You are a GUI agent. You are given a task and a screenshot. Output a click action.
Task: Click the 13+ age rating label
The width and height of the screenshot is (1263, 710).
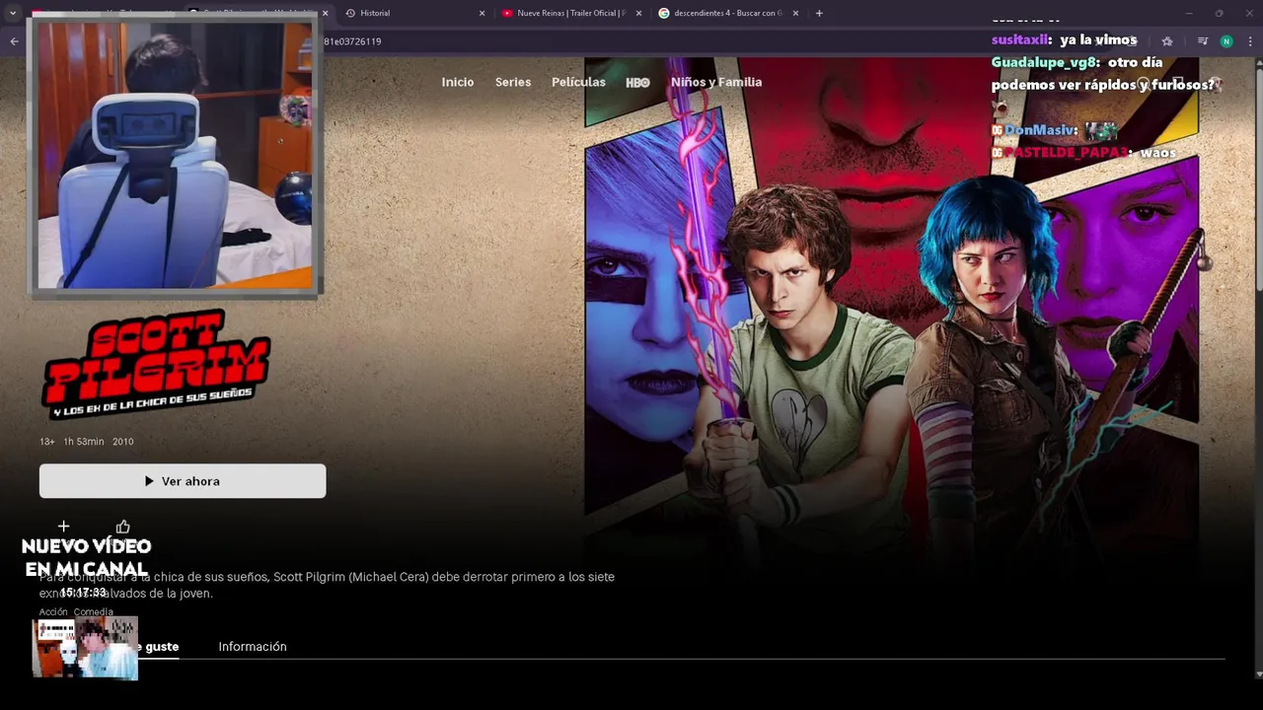[x=47, y=442]
